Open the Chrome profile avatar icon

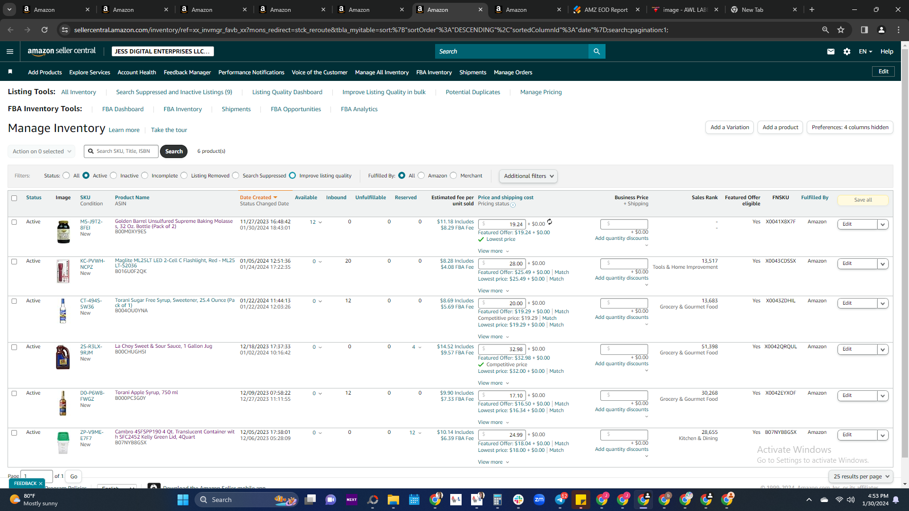click(x=882, y=30)
